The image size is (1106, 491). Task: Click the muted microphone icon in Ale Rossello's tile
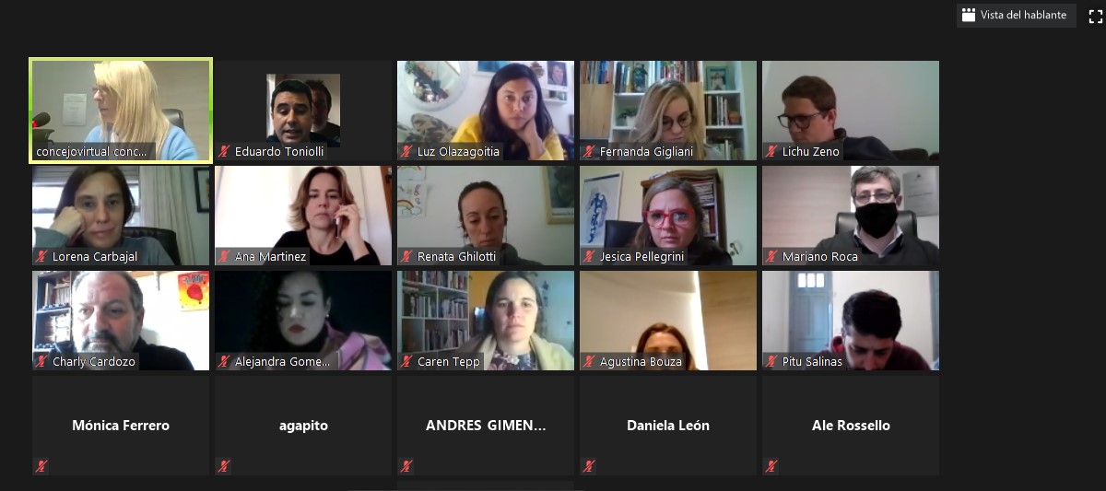tap(771, 466)
